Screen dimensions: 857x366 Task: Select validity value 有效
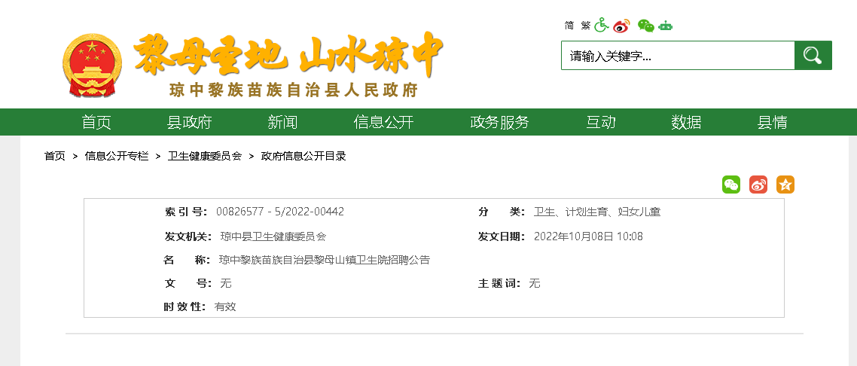[x=225, y=307]
